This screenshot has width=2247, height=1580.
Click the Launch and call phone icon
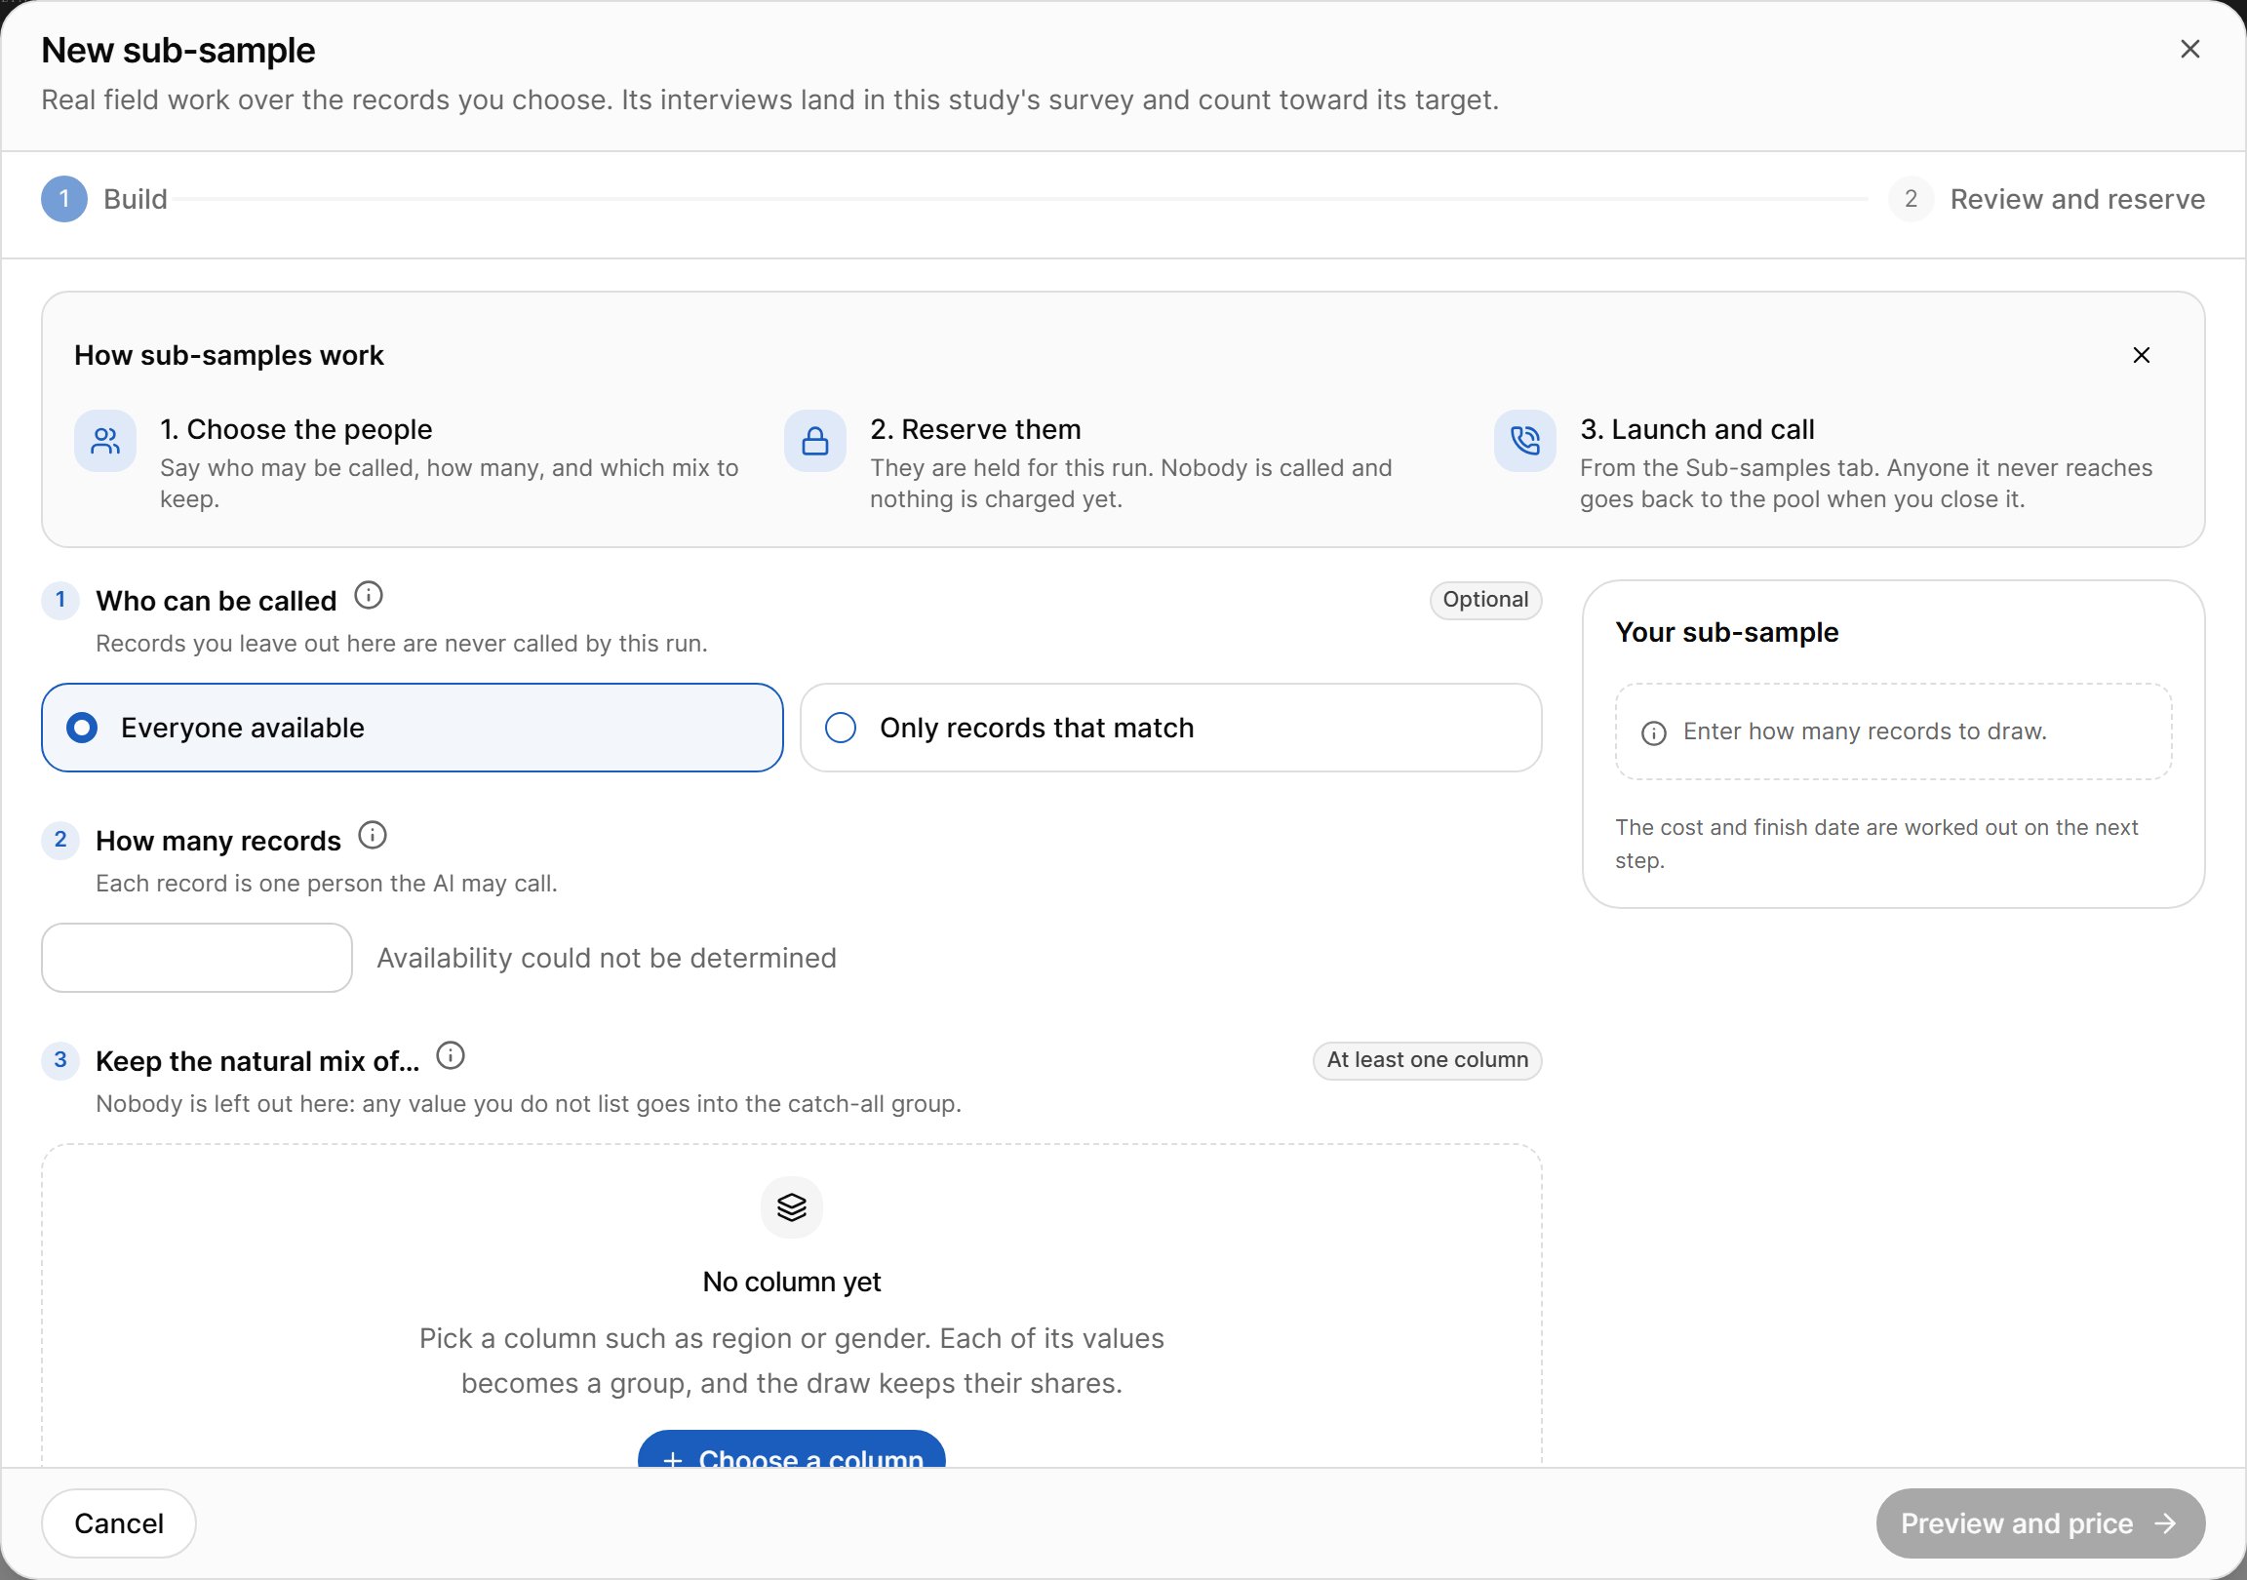pyautogui.click(x=1523, y=441)
